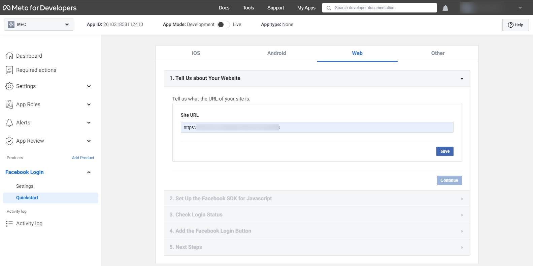Click the Search developer documentation field
533x266 pixels.
[x=379, y=8]
